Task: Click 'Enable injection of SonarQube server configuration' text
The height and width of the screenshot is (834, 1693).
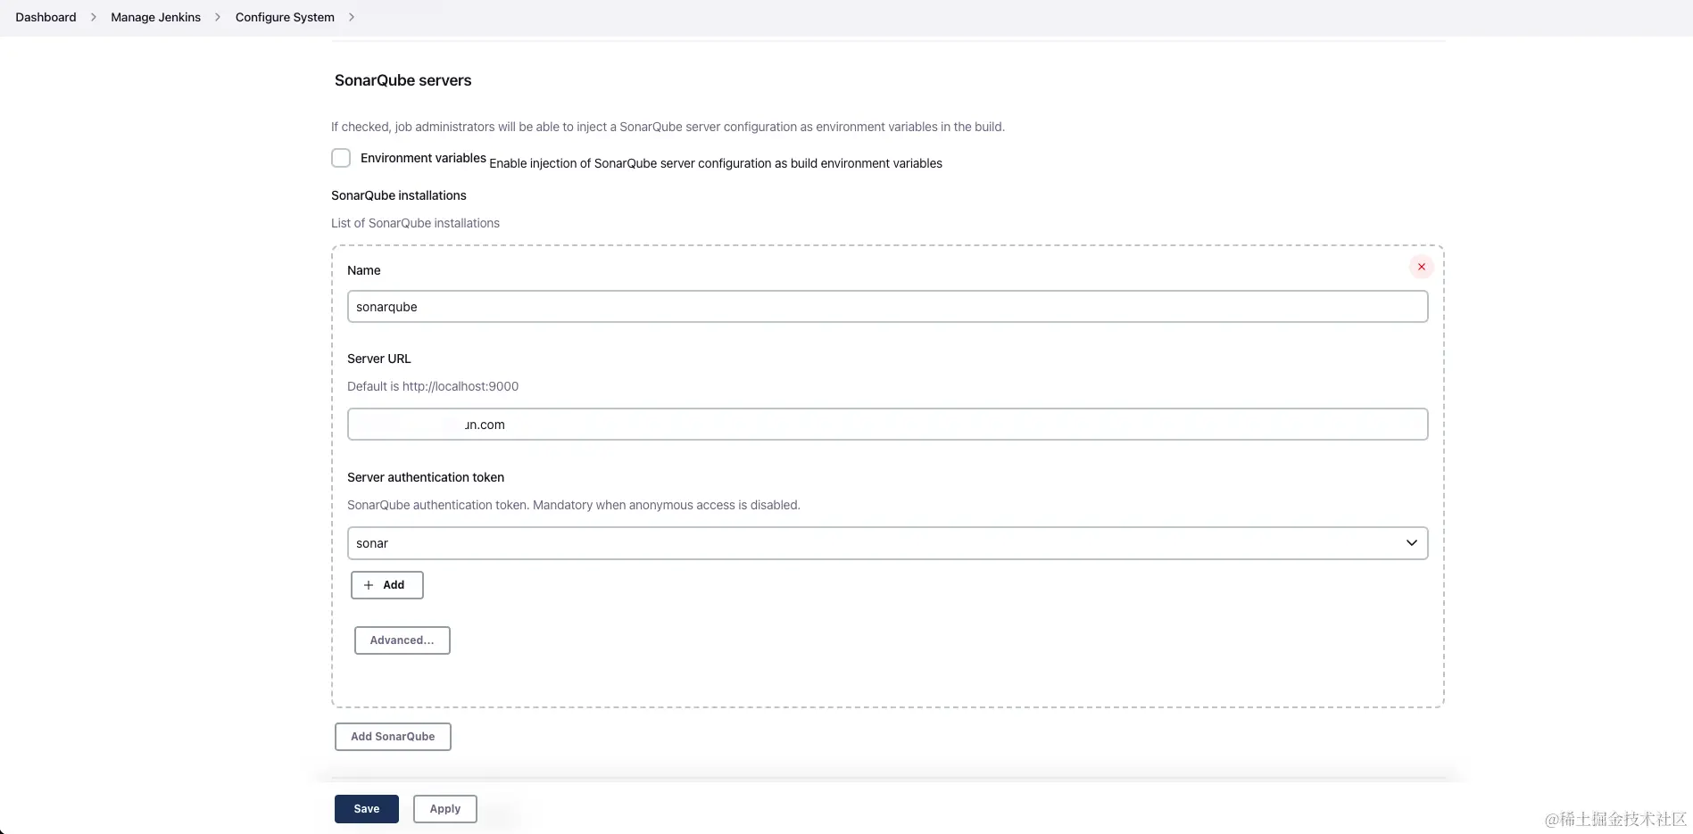Action: point(716,163)
